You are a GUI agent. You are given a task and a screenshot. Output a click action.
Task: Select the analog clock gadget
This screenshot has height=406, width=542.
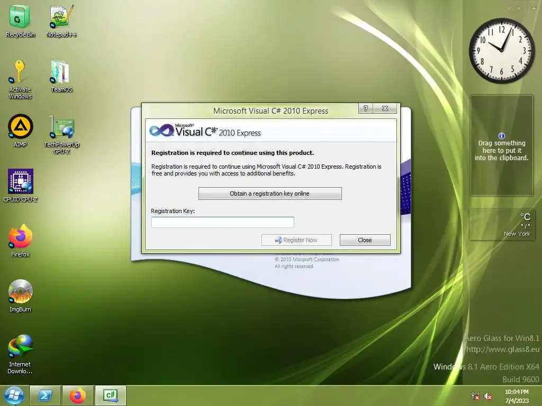pos(502,51)
